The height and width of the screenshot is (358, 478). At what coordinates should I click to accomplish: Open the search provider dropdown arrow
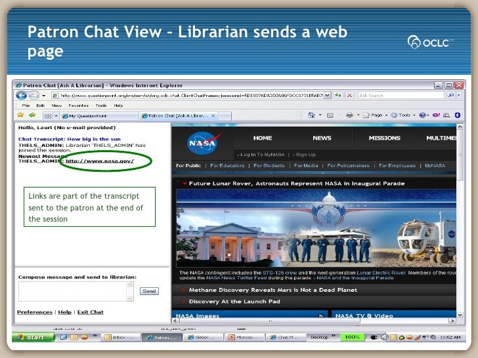click(458, 95)
